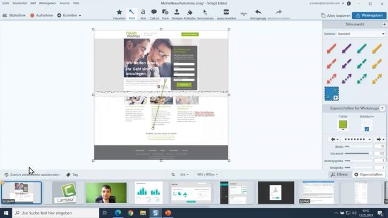Adjust the Breite width slider
The width and height of the screenshot is (388, 218).
(x=358, y=147)
